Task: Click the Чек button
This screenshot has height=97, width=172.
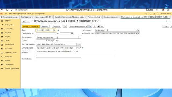Action: pos(101,26)
